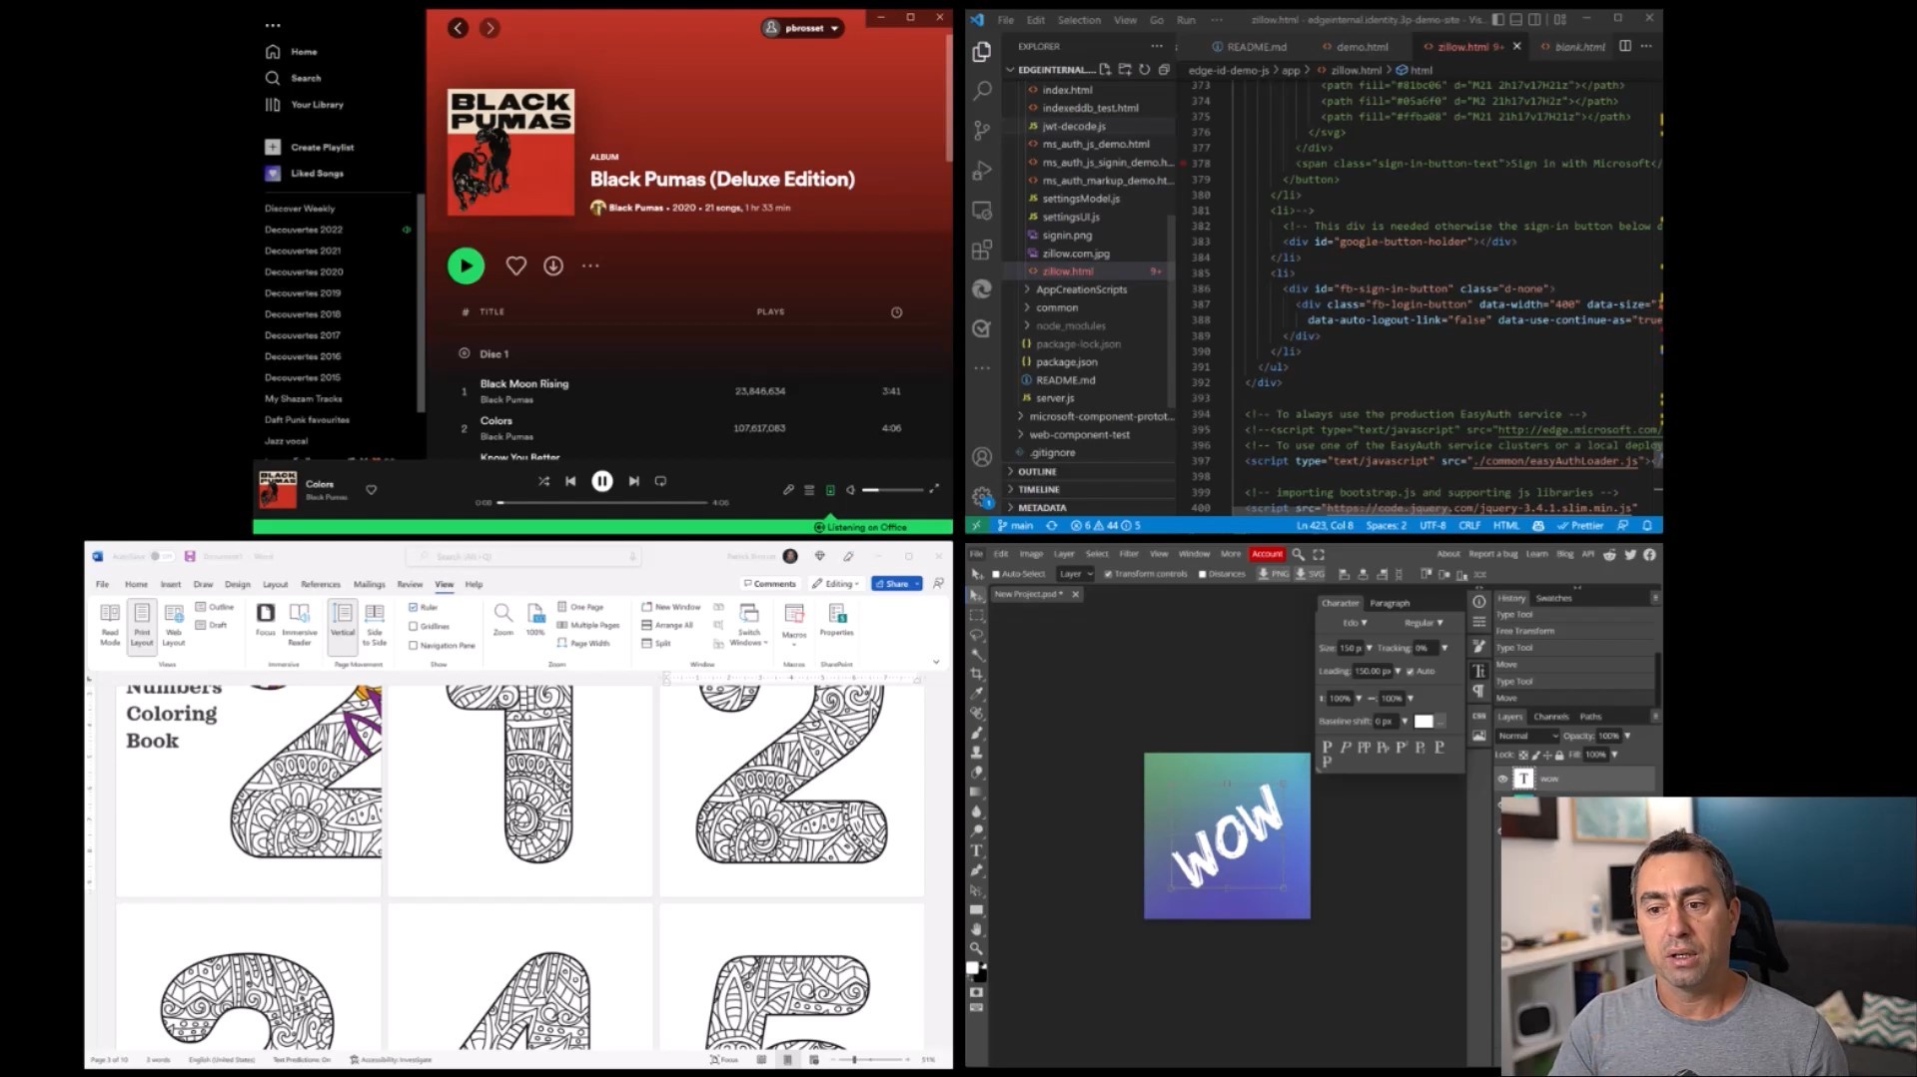
Task: Open Discover Weekly playlist in Spotify
Action: point(300,209)
